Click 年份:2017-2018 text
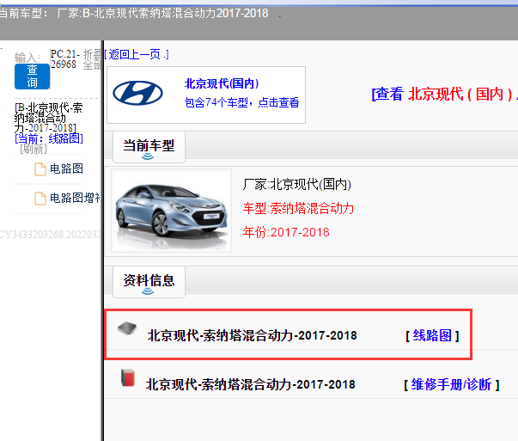The width and height of the screenshot is (518, 441). click(x=286, y=232)
